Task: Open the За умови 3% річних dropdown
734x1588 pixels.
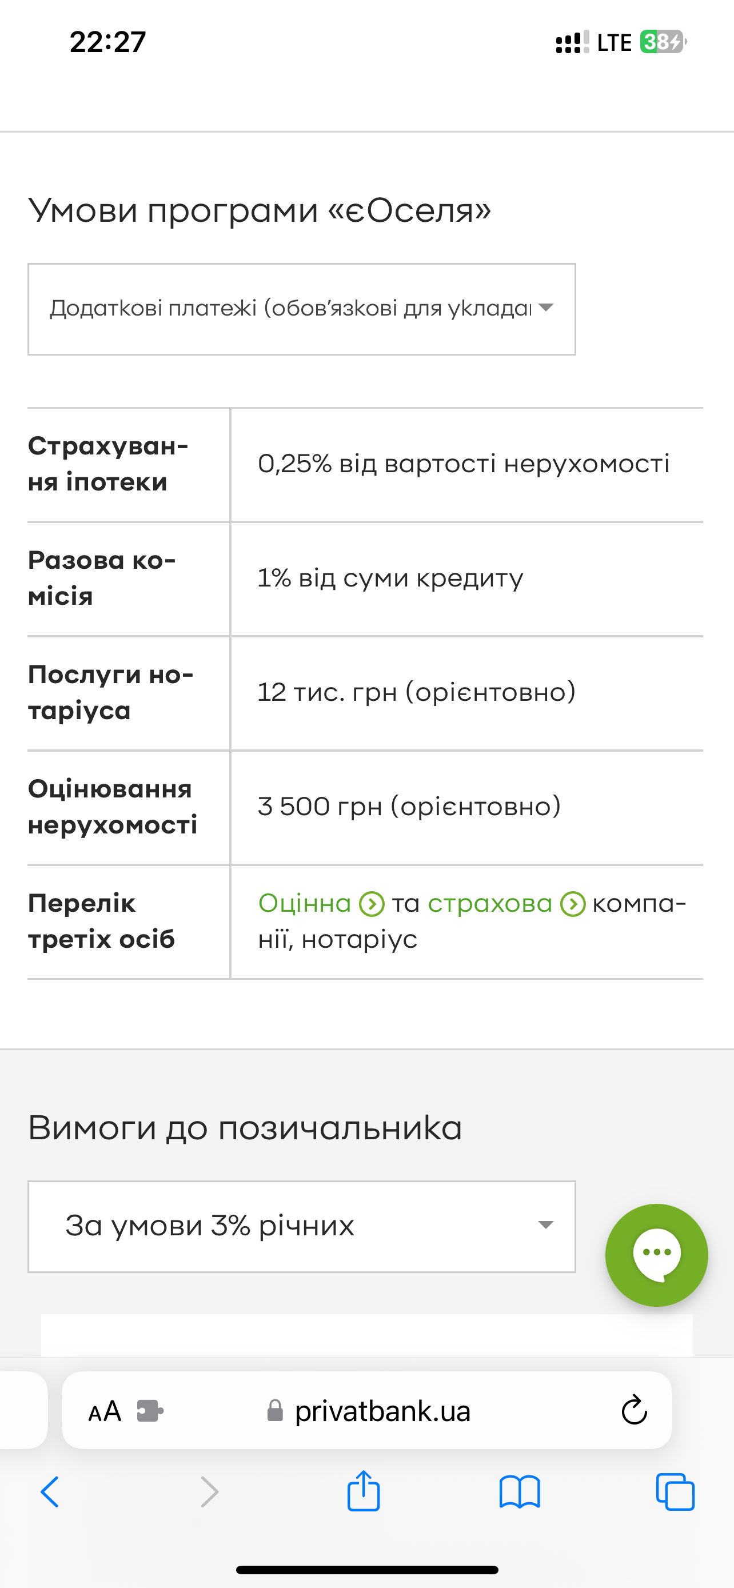Action: tap(301, 1226)
